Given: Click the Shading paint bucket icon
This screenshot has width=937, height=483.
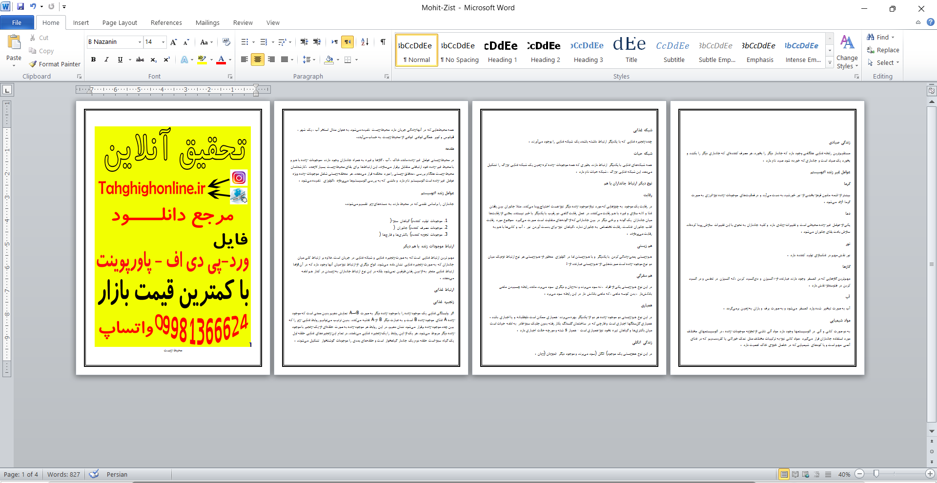Looking at the screenshot, I should (329, 60).
